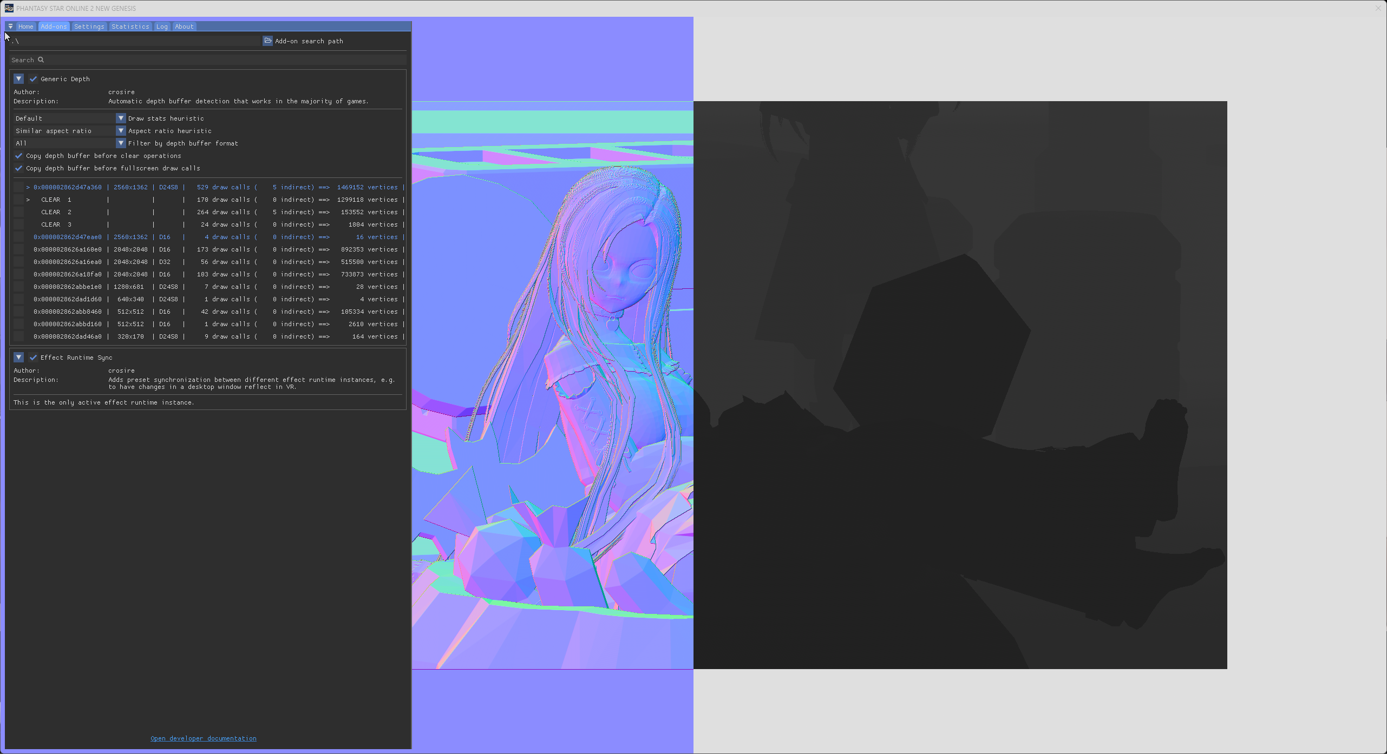Collapse the Generic Depth add-on section
Screen dimensions: 1387x754
tap(18, 79)
